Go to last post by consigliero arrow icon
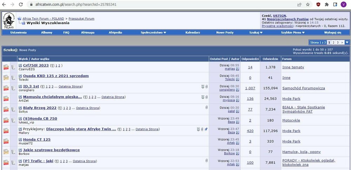This screenshot has width=351, height=170. 237,90
